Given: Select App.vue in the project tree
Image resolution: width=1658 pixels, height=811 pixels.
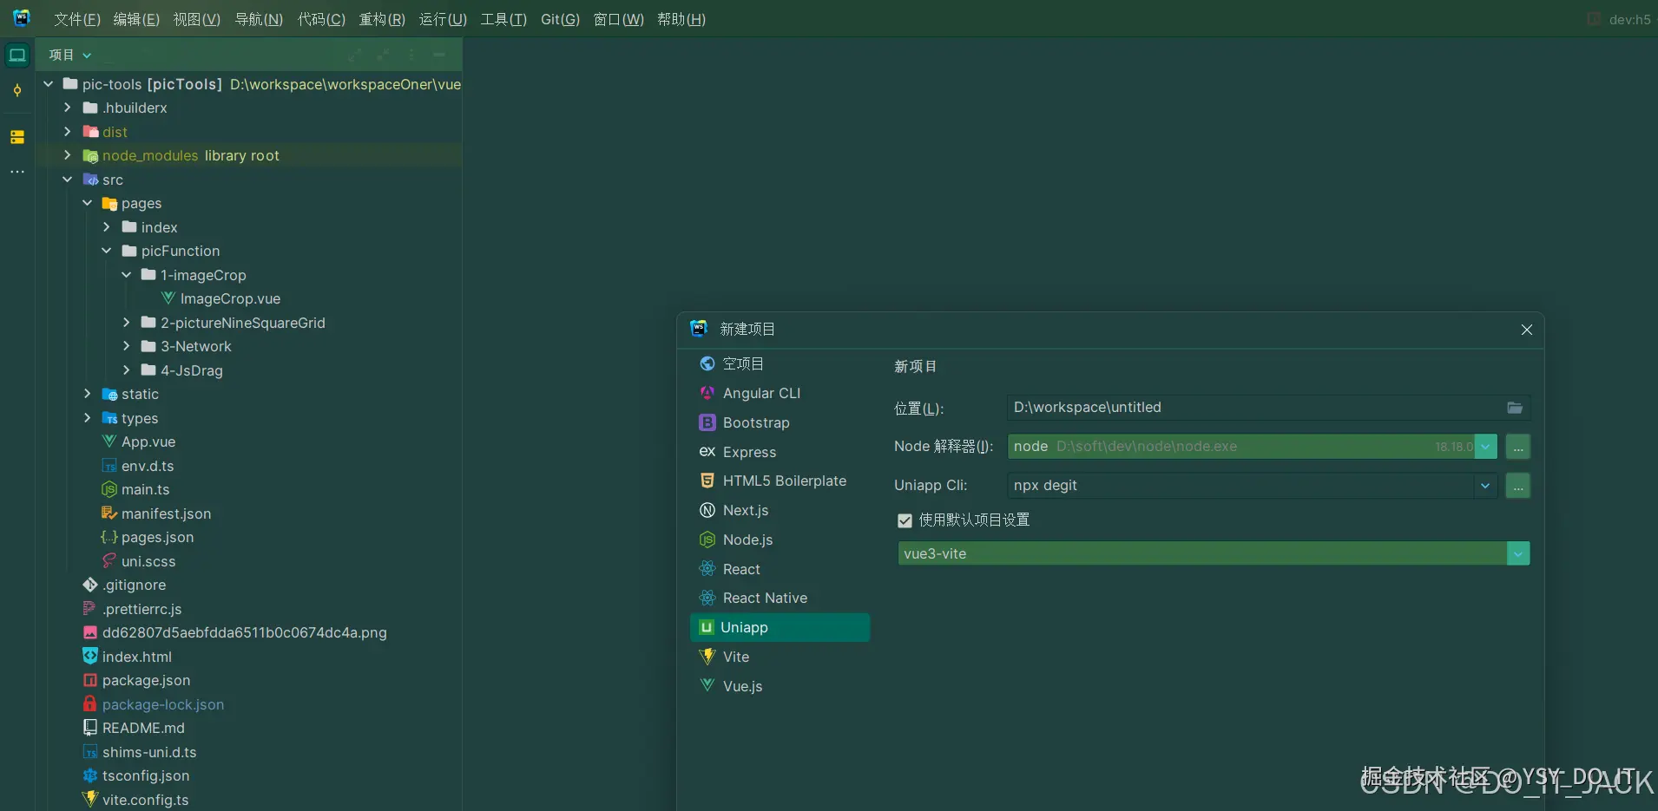Looking at the screenshot, I should [148, 441].
